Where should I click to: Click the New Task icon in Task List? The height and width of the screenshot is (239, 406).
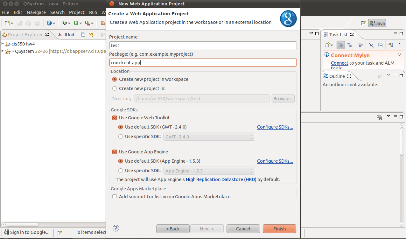click(327, 45)
